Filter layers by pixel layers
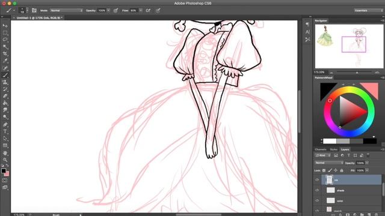Image resolution: width=385 pixels, height=216 pixels. pos(336,155)
